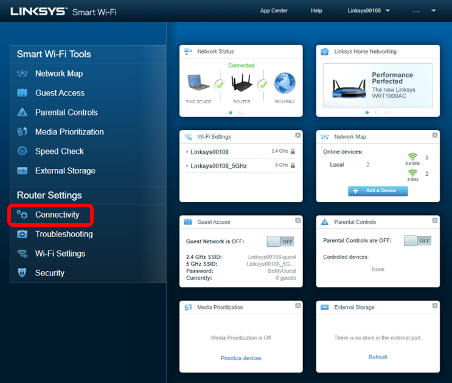Click the Linksys Smart Wi-Fi logo
452x383 pixels.
pos(63,12)
